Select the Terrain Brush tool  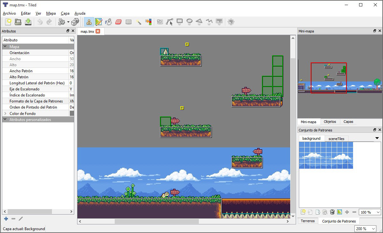(98, 22)
